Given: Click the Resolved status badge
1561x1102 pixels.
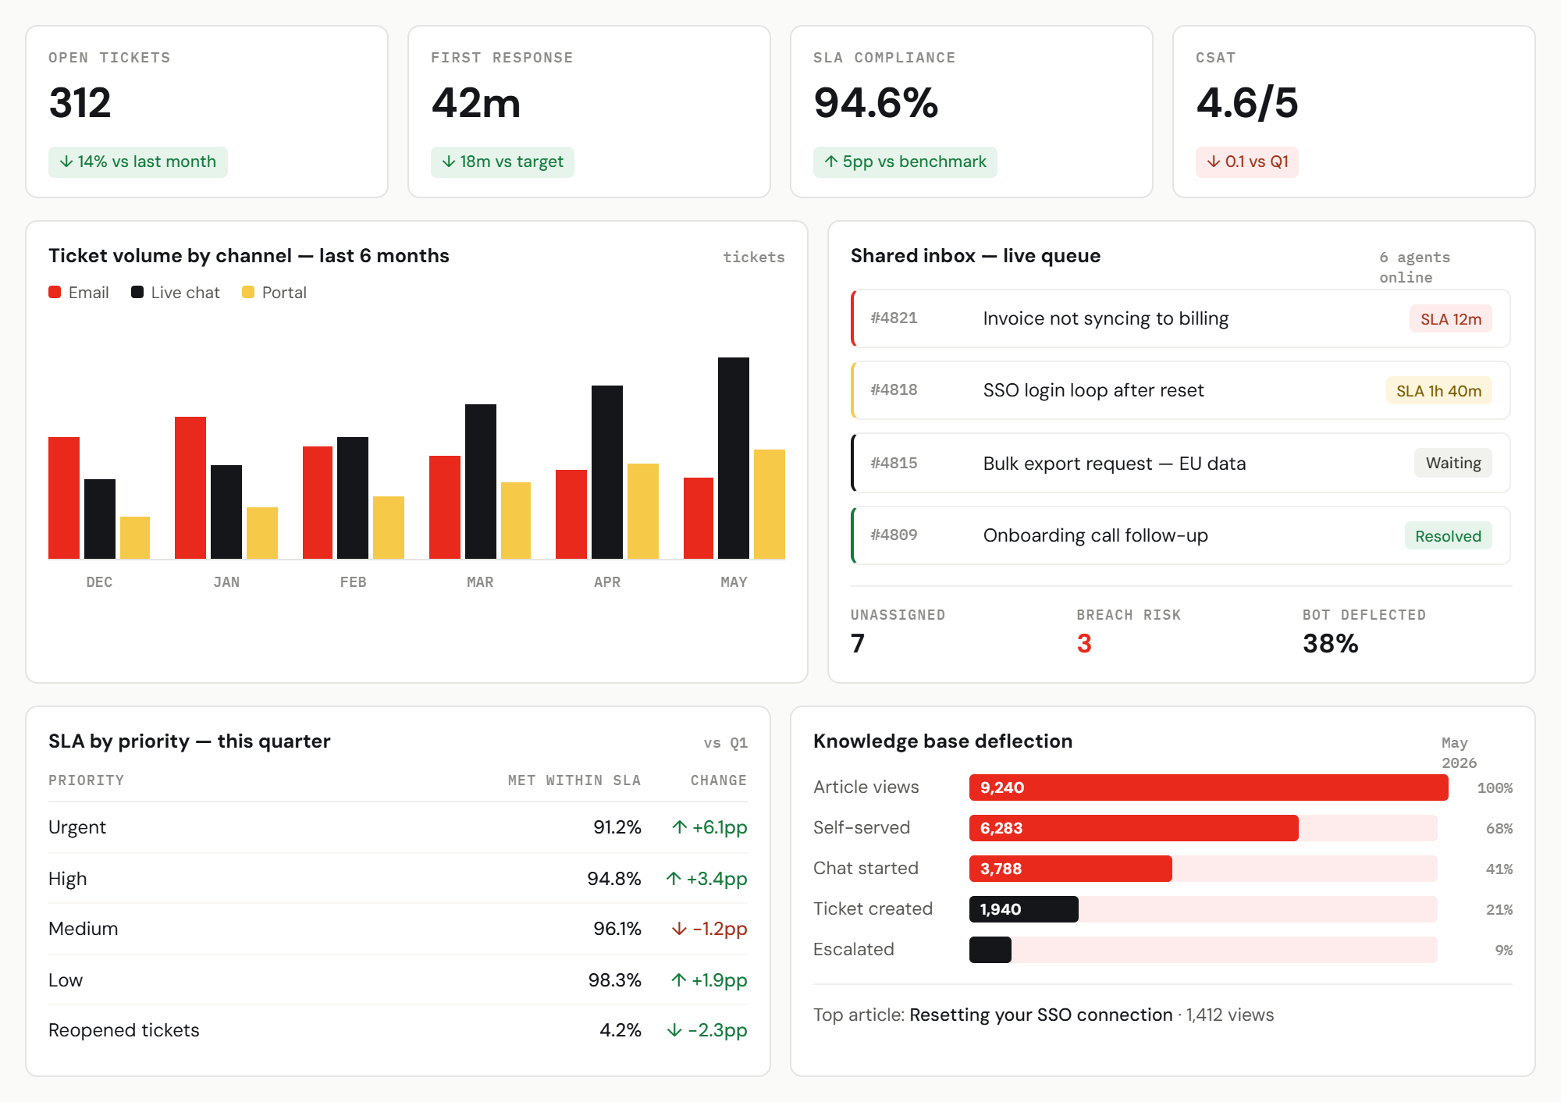Looking at the screenshot, I should [x=1449, y=535].
